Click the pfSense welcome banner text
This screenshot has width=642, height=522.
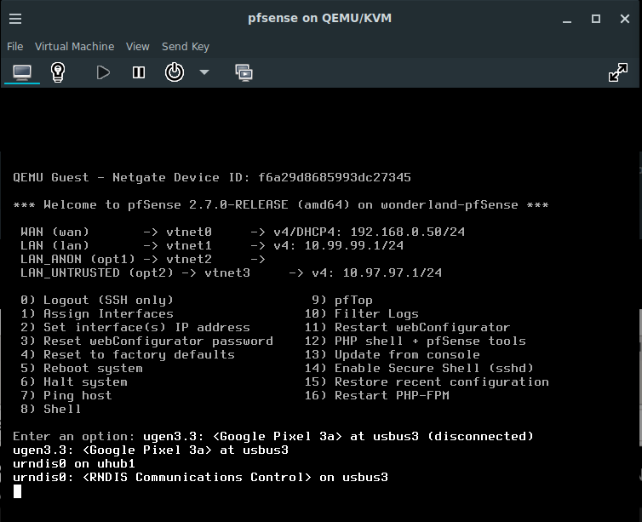click(281, 204)
